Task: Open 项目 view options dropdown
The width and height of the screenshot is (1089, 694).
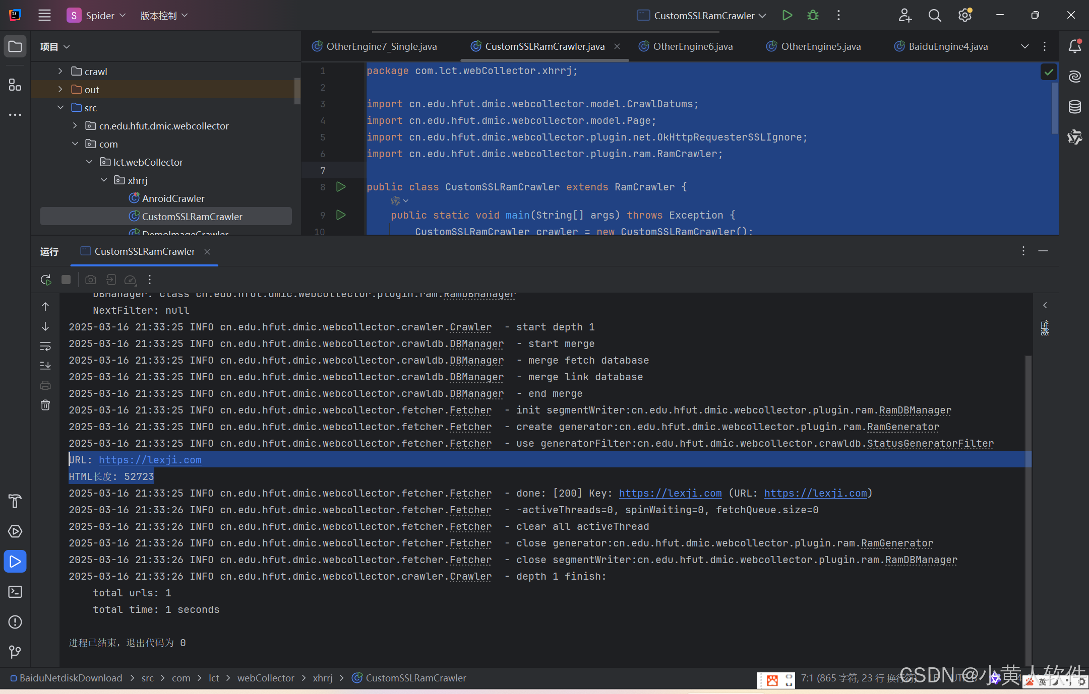Action: point(54,47)
